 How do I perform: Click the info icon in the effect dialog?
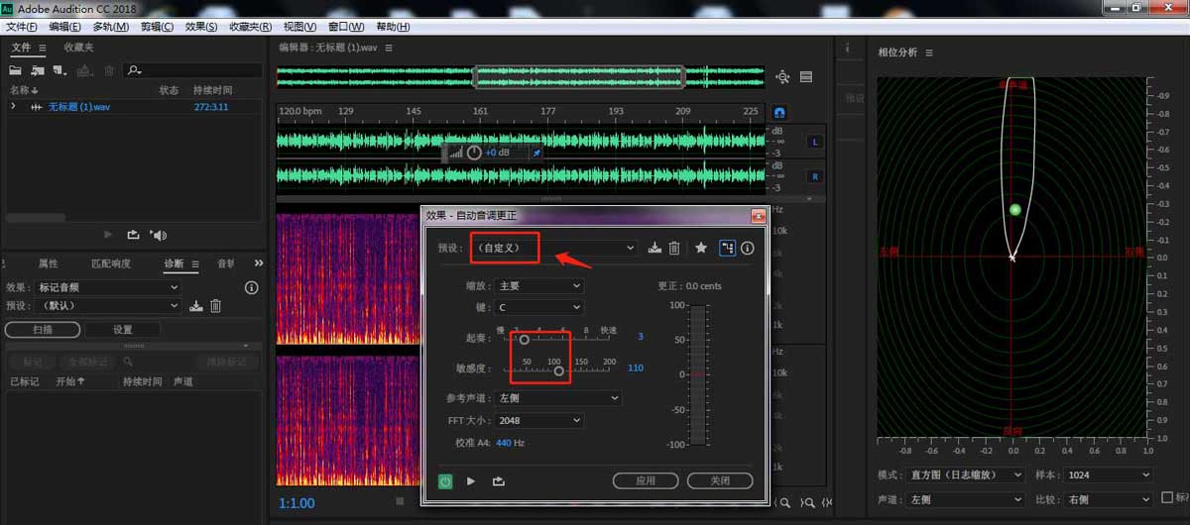pyautogui.click(x=748, y=249)
